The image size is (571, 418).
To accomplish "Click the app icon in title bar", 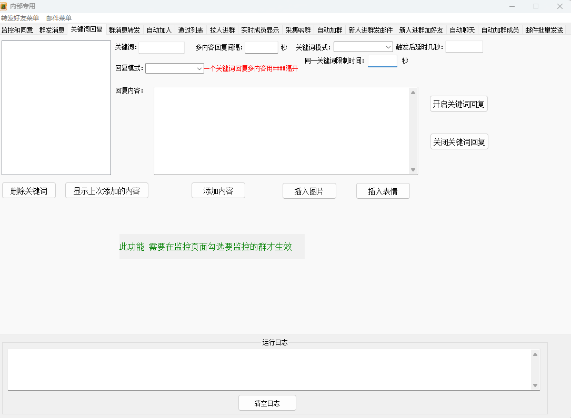I will [4, 6].
